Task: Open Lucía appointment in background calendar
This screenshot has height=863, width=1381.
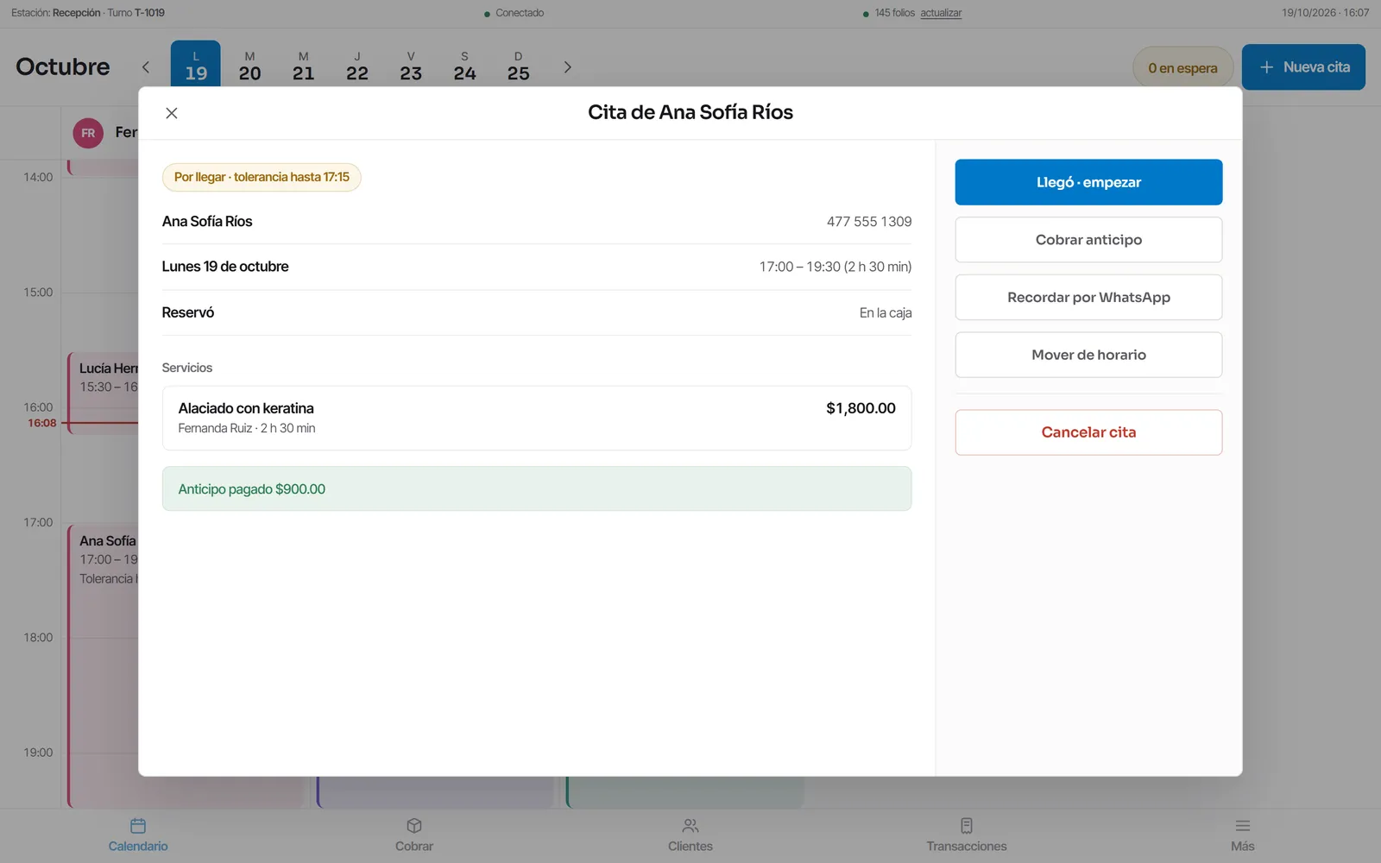Action: 104,393
